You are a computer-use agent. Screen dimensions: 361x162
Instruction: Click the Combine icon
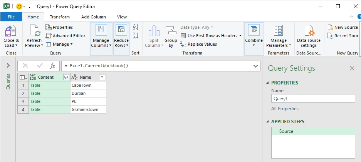(254, 30)
